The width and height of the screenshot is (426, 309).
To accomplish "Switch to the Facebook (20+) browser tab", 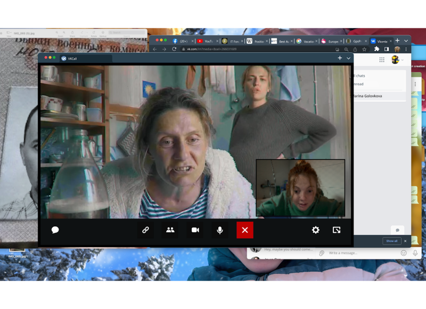I will pos(183,42).
